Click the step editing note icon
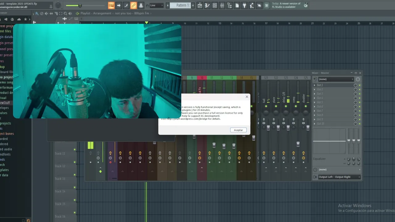395x222 pixels. coord(126,5)
